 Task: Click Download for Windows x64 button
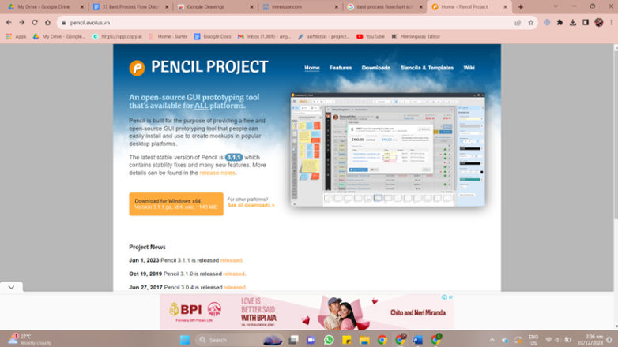pyautogui.click(x=175, y=203)
